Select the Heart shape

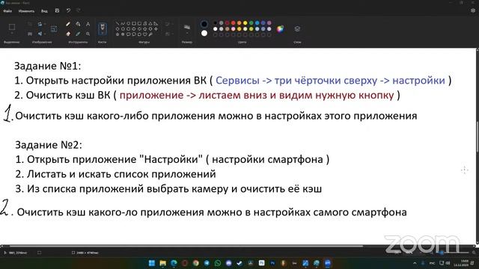click(145, 34)
